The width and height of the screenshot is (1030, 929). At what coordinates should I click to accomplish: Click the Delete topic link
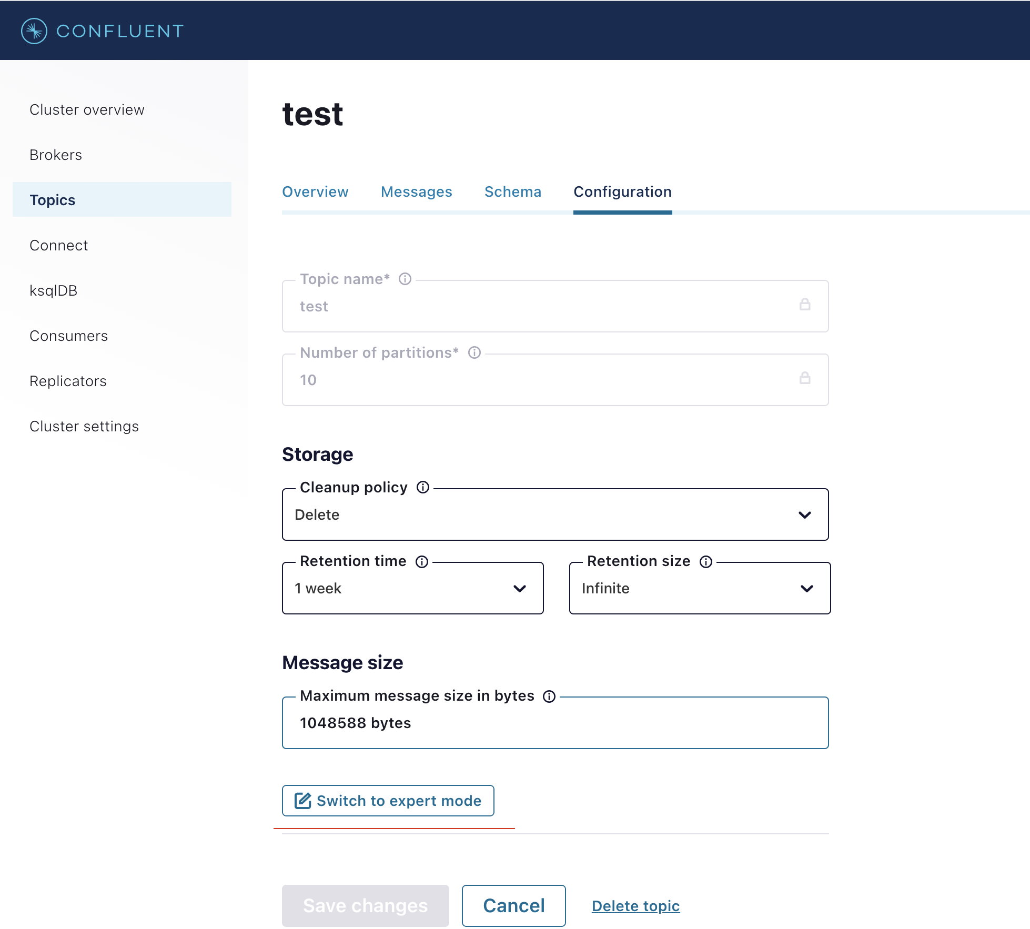coord(635,906)
